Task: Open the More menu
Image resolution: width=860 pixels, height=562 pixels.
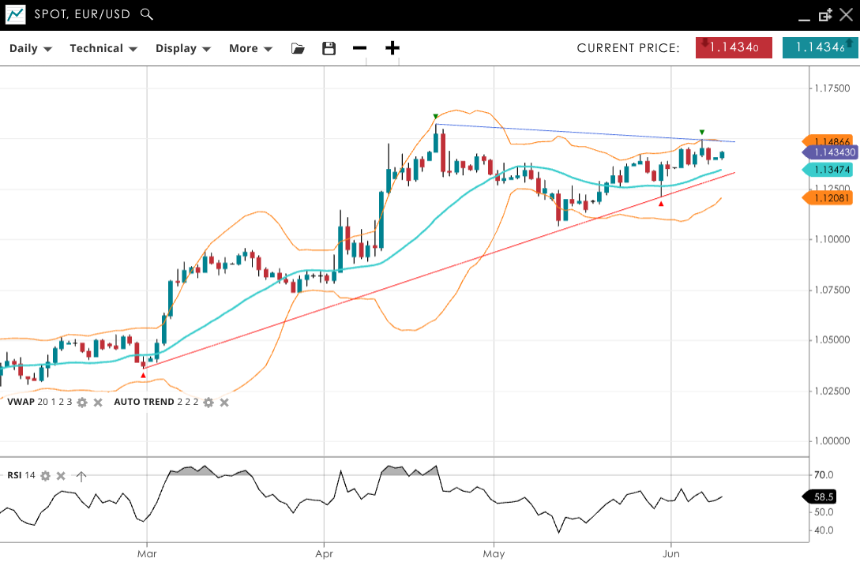Action: coord(250,48)
